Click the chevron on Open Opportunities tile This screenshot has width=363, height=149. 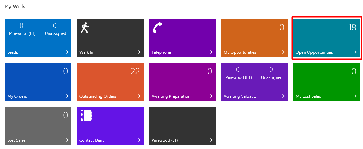(x=355, y=52)
